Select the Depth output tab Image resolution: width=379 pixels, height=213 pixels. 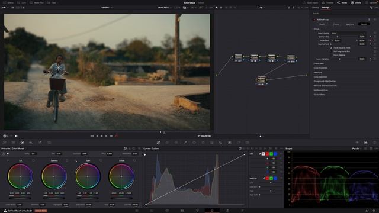pyautogui.click(x=322, y=24)
